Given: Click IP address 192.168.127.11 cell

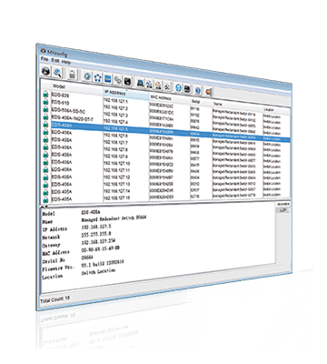Looking at the screenshot, I should pos(117,170).
